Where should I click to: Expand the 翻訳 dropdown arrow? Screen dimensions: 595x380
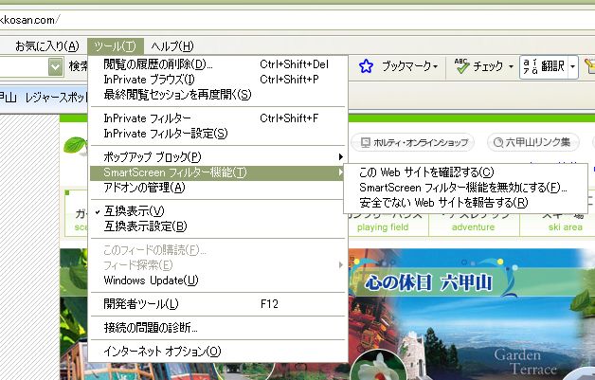point(572,67)
